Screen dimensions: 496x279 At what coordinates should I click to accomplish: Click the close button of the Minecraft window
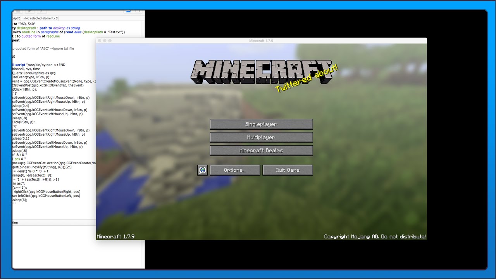[100, 41]
